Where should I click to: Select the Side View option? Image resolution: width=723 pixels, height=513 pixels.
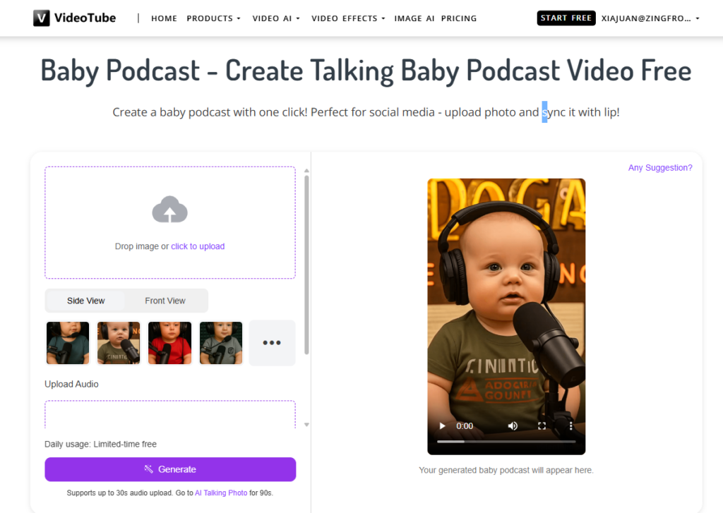(x=85, y=301)
